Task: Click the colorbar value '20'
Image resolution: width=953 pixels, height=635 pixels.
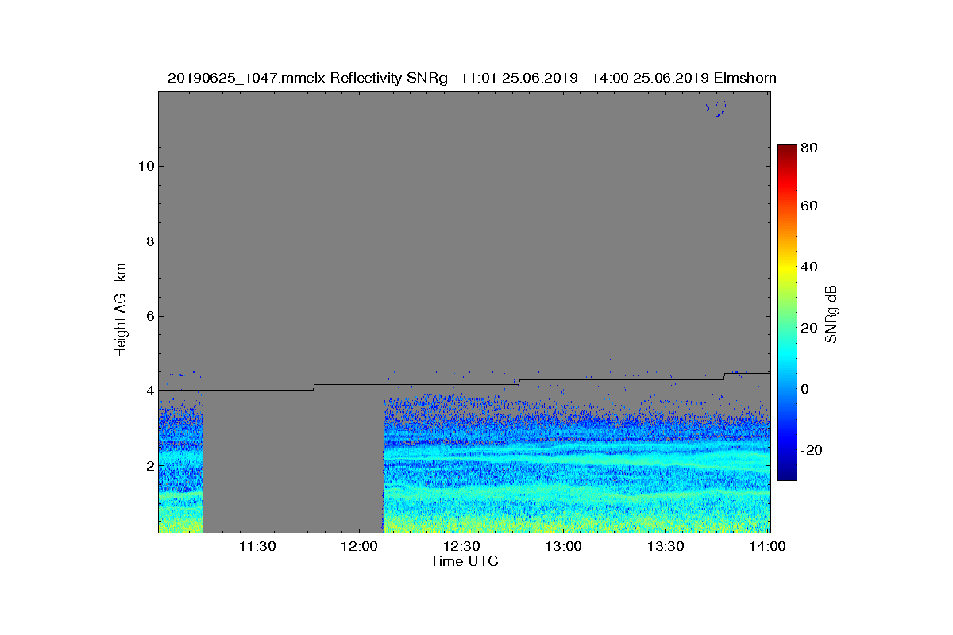Action: [x=810, y=328]
